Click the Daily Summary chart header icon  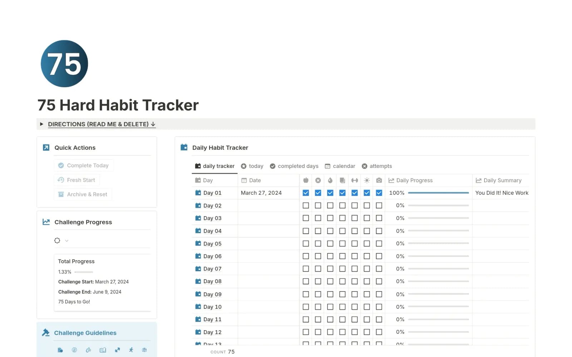tap(478, 180)
